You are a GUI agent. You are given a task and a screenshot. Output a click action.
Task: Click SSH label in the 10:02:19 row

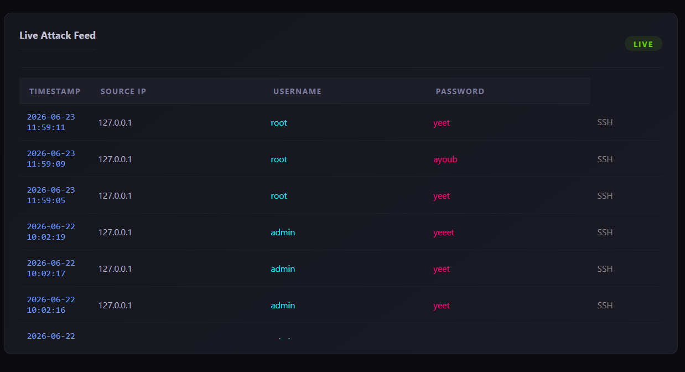click(605, 232)
